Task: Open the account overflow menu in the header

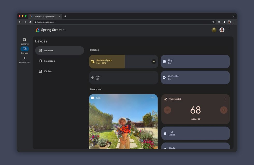Action: [x=230, y=30]
